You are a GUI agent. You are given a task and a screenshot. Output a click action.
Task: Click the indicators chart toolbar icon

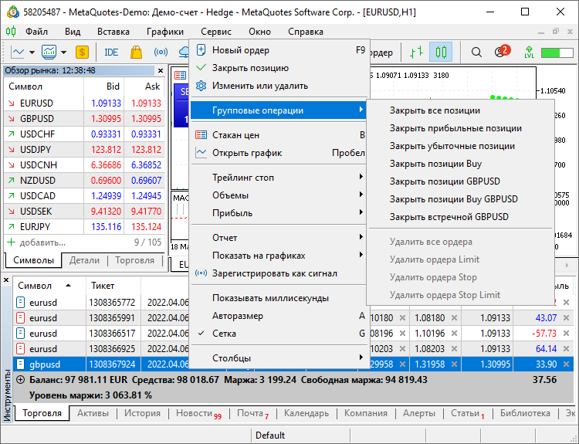tap(49, 52)
